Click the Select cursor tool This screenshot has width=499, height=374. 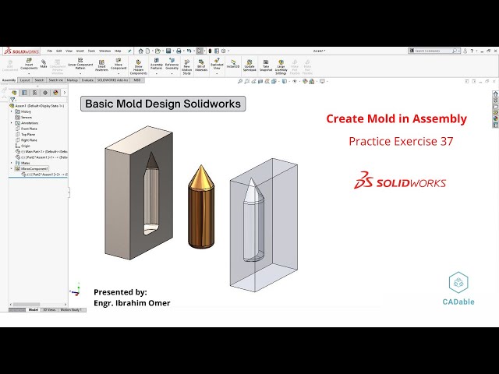tap(200, 51)
